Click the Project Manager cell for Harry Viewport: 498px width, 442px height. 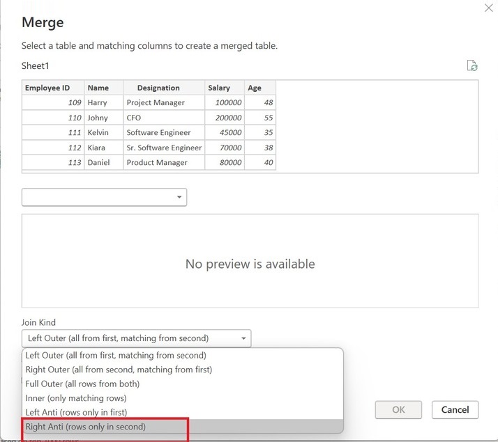point(156,102)
